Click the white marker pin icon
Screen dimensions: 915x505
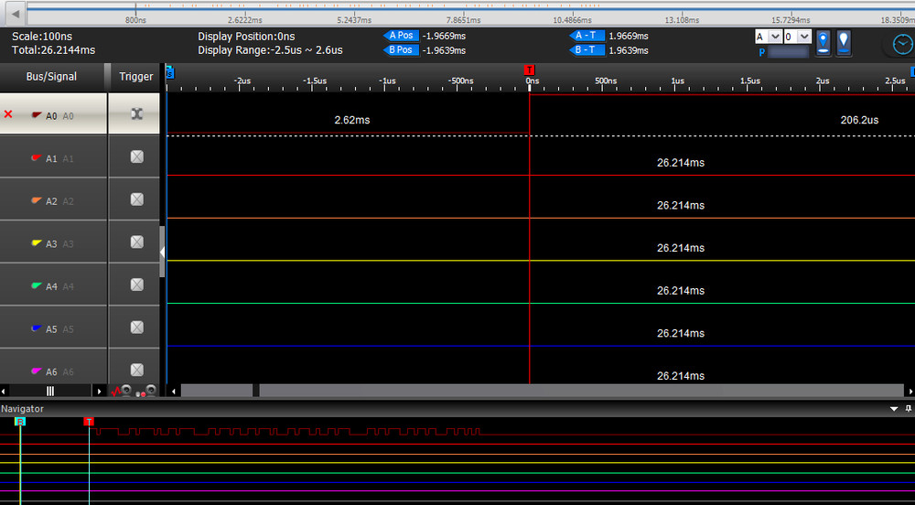(844, 43)
